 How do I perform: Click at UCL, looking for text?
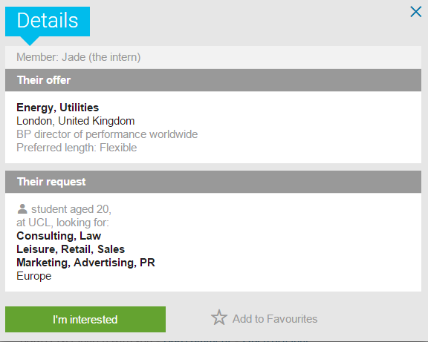click(x=62, y=223)
